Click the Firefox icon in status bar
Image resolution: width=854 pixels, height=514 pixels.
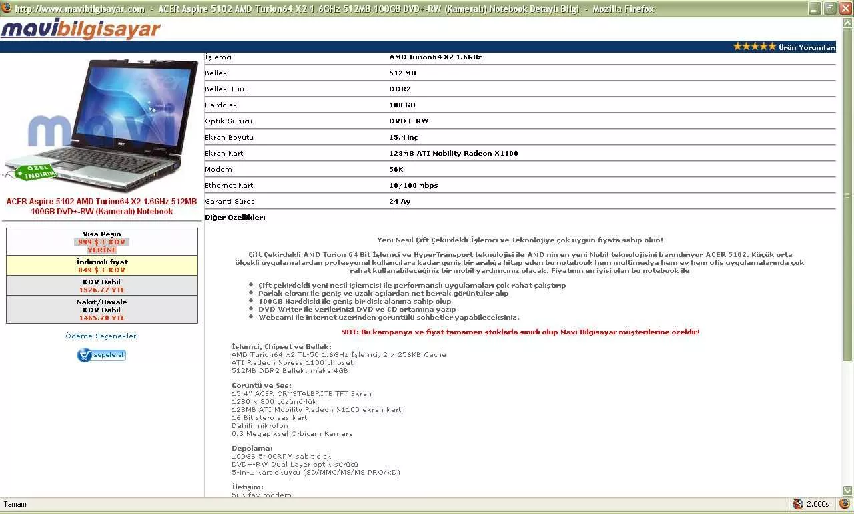pos(844,504)
